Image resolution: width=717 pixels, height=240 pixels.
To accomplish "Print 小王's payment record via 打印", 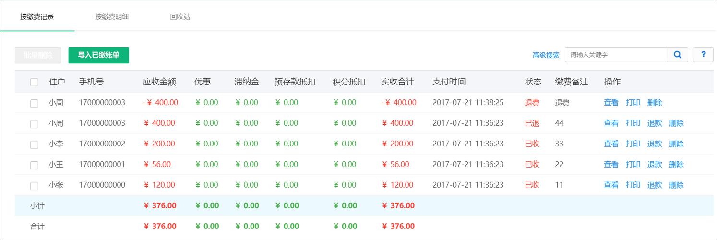I will [x=633, y=165].
